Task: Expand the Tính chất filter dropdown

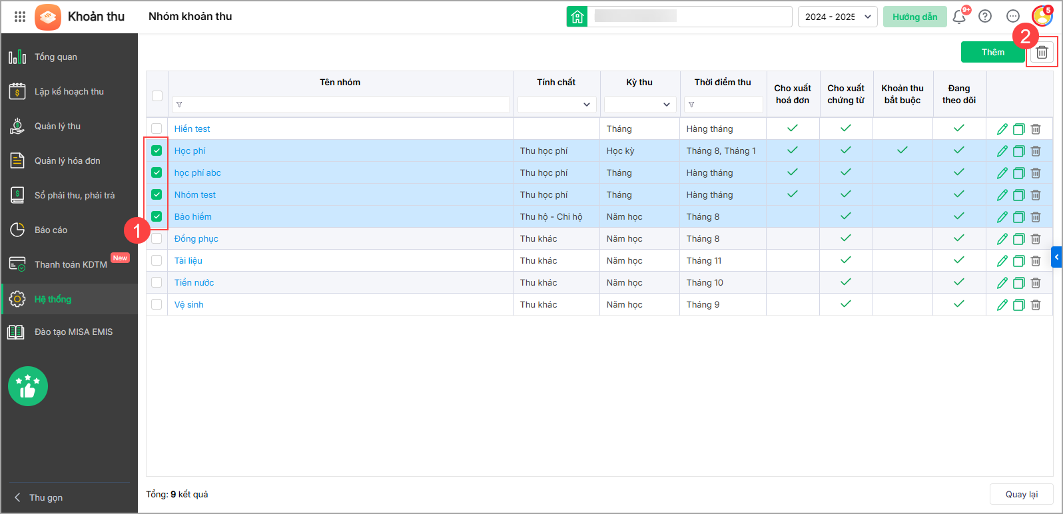Action: pos(557,105)
